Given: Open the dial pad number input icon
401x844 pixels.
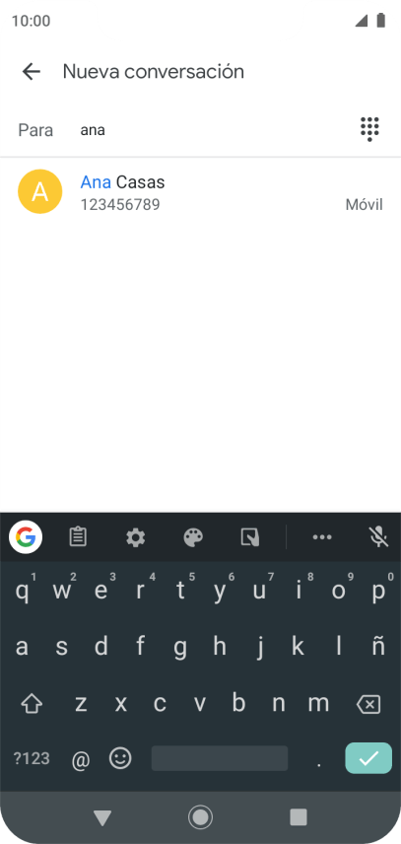Looking at the screenshot, I should point(369,129).
